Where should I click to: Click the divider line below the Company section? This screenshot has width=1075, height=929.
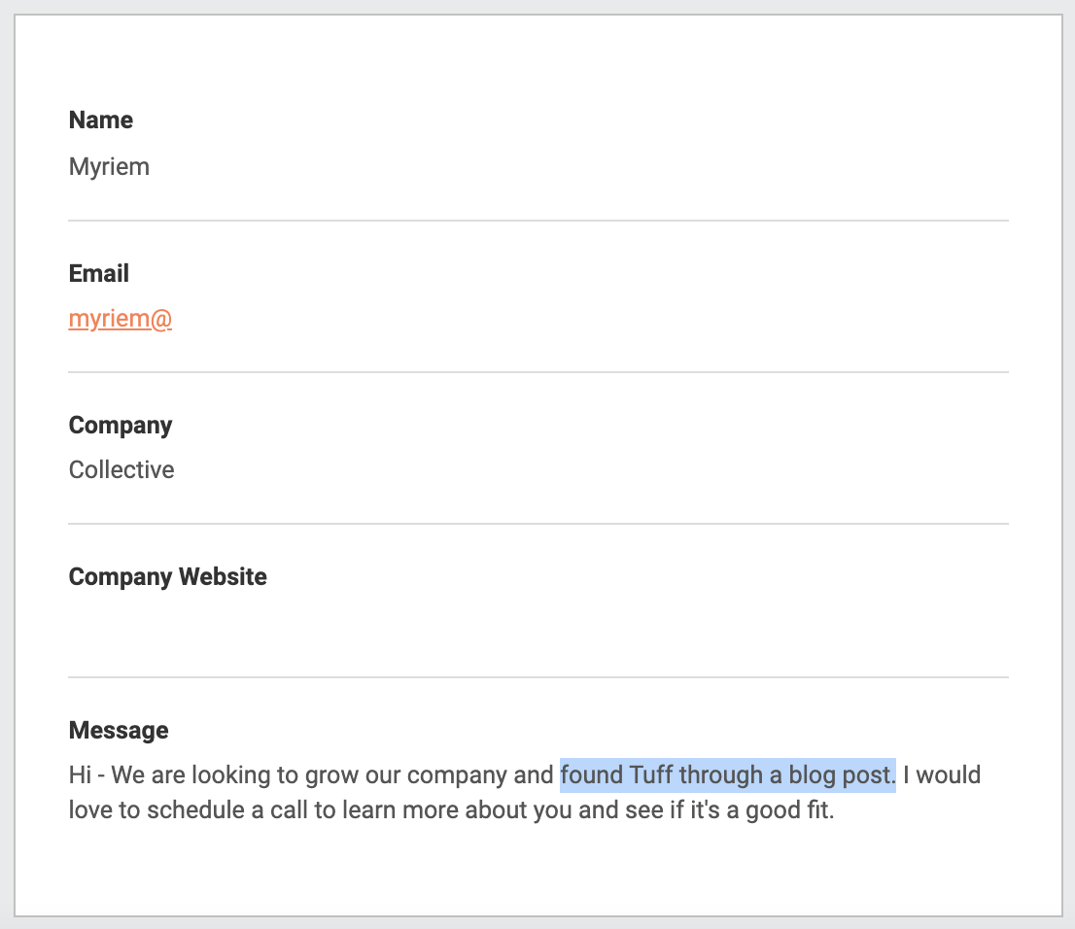(x=538, y=524)
